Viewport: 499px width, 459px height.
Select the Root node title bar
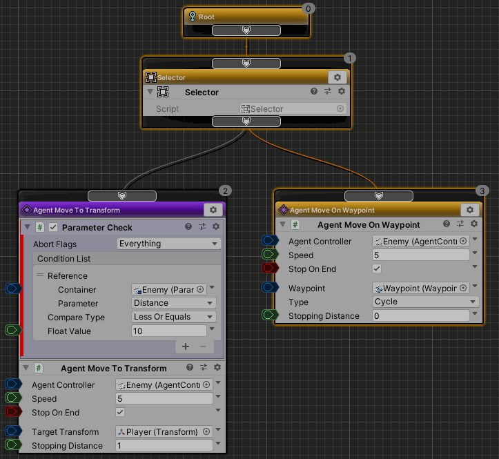click(x=246, y=17)
